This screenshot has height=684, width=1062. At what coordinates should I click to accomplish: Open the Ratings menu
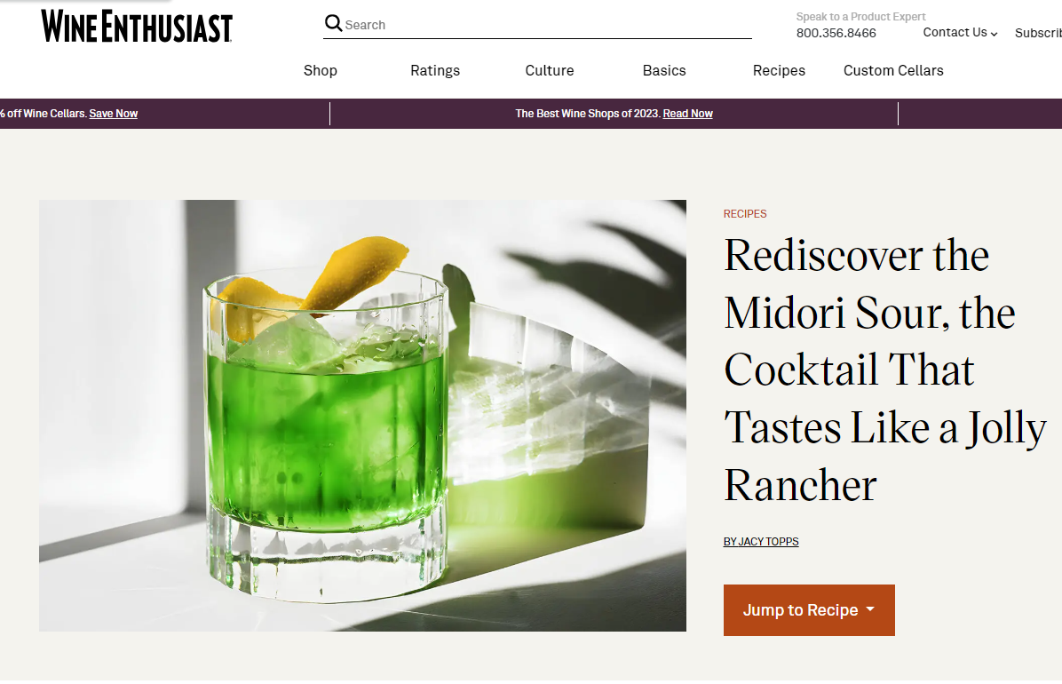tap(435, 70)
